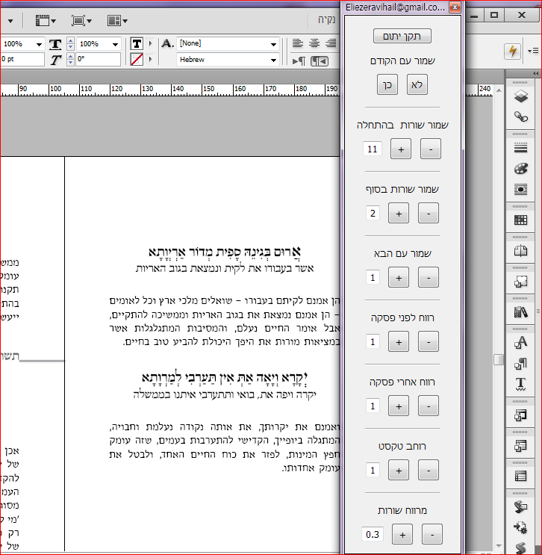Image resolution: width=542 pixels, height=555 pixels.
Task: Click the scrollbar down arrow
Action: click(499, 546)
